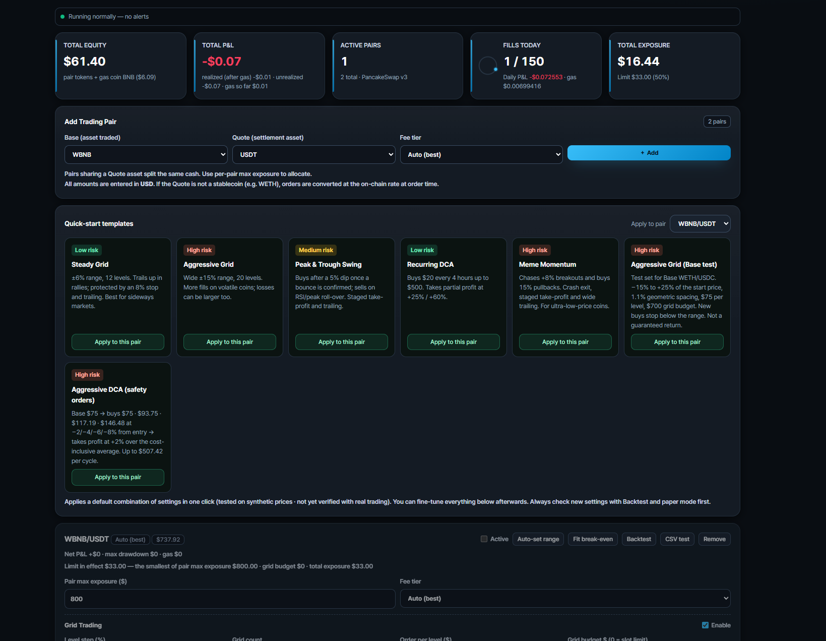Toggle the Active checkbox for WBNB/USDT
The width and height of the screenshot is (826, 641).
(484, 539)
